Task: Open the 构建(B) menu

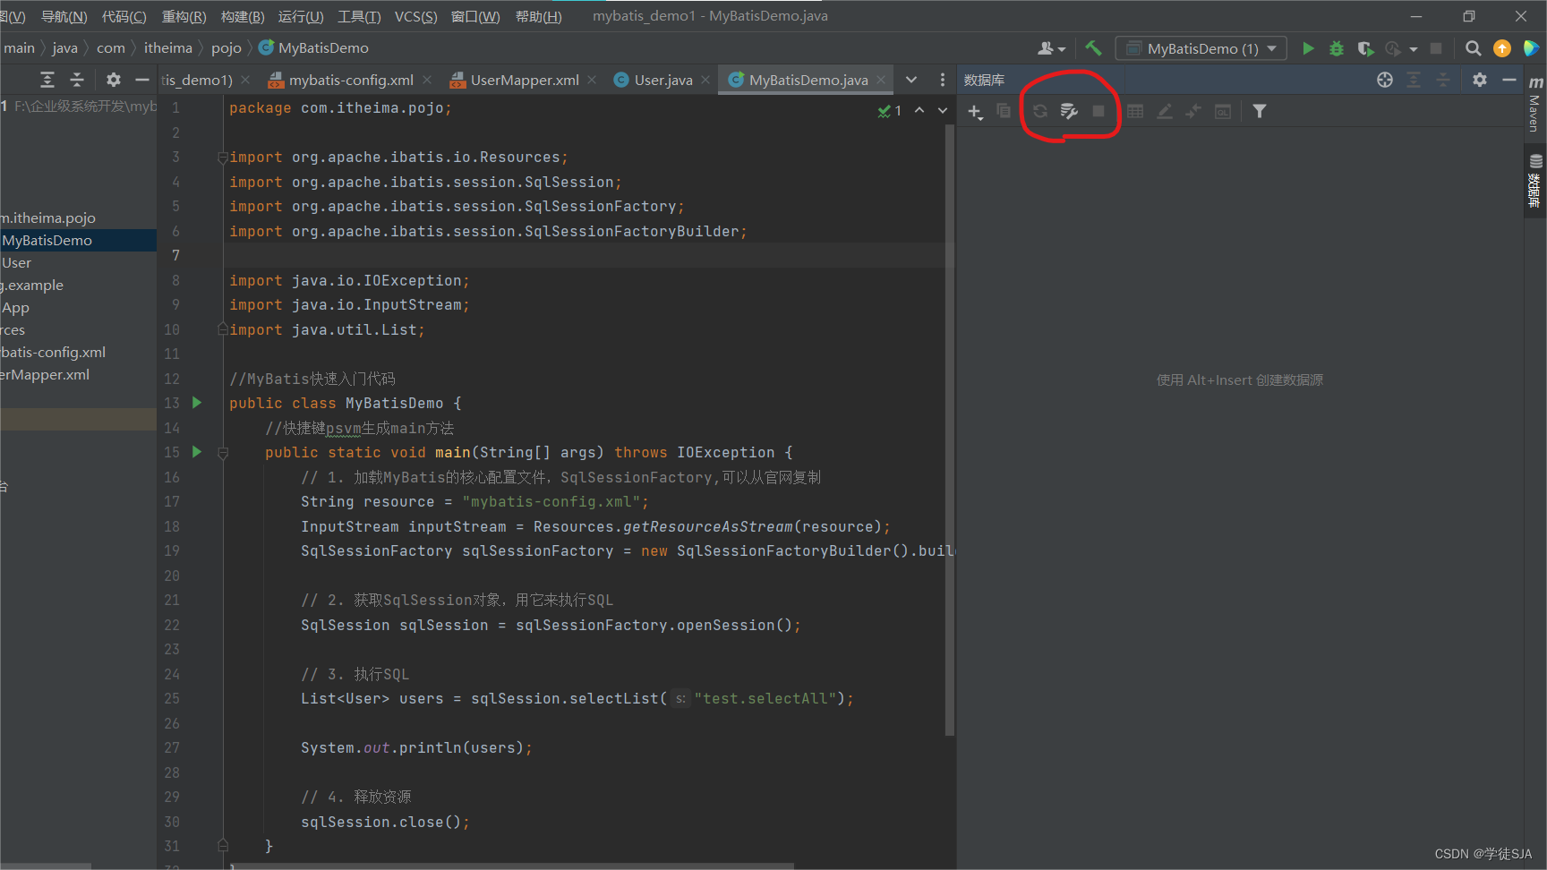Action: 243,16
